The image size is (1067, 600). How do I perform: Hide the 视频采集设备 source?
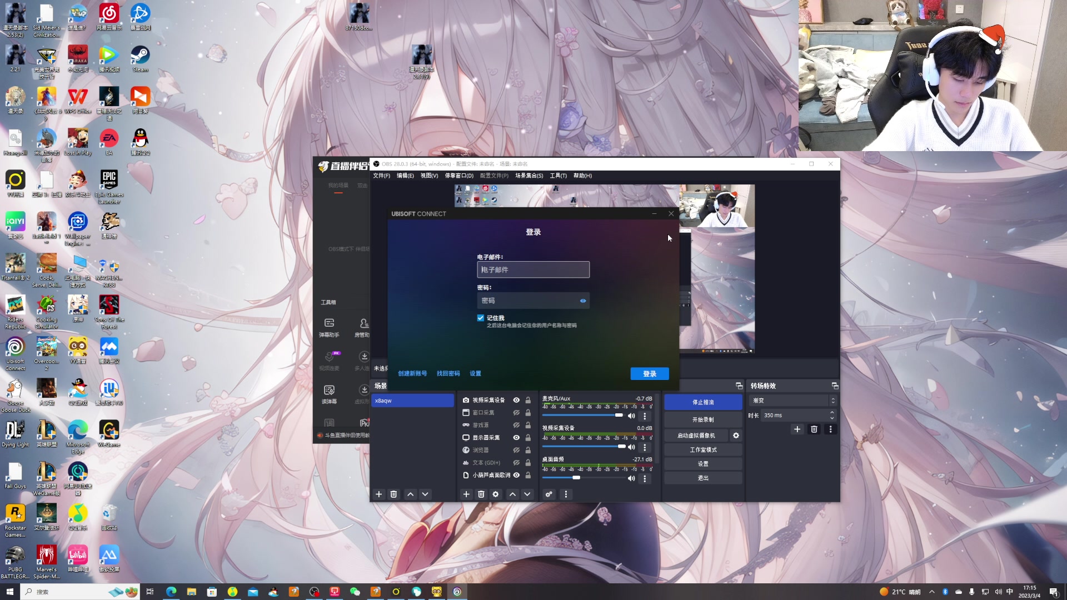(516, 400)
